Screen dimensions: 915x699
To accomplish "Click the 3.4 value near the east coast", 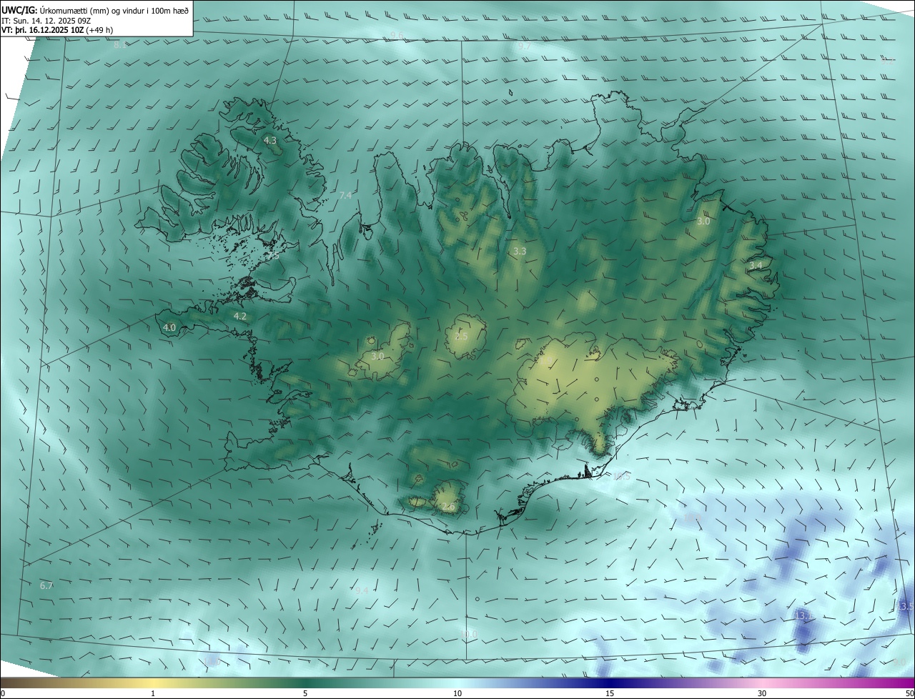I will 756,265.
